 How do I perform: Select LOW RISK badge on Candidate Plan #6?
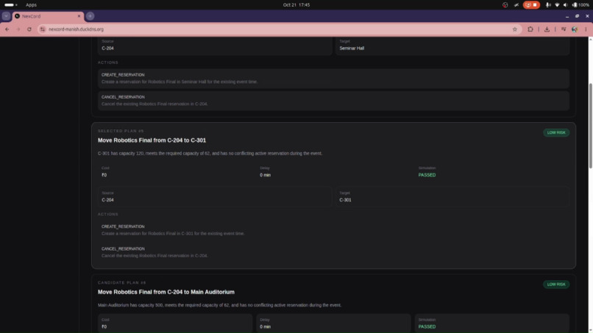[x=556, y=284]
